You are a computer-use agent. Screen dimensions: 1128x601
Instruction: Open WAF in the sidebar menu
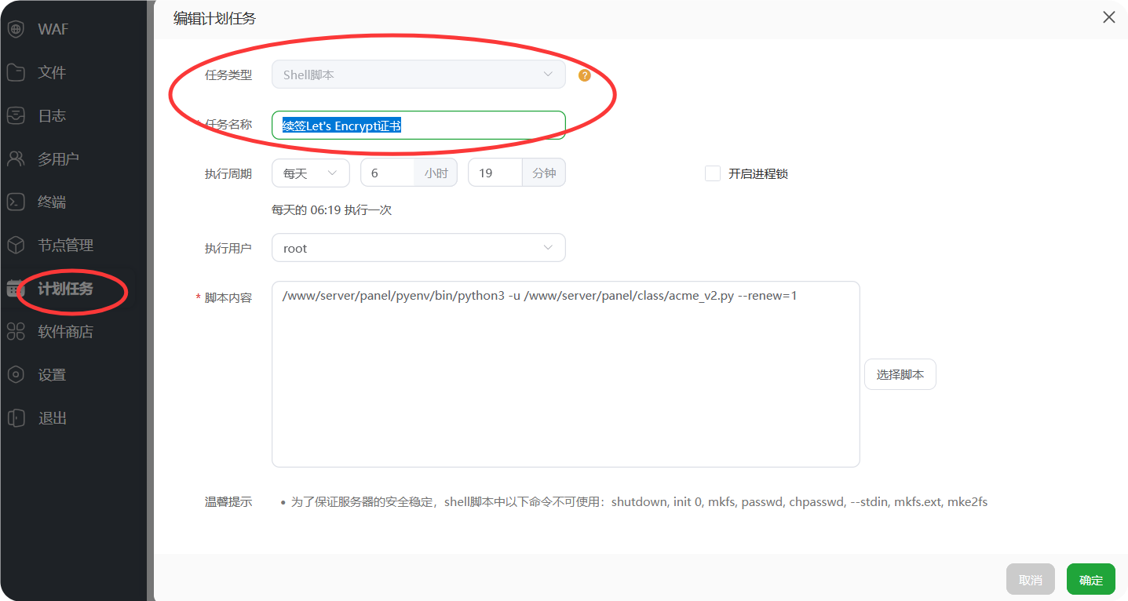tap(53, 29)
